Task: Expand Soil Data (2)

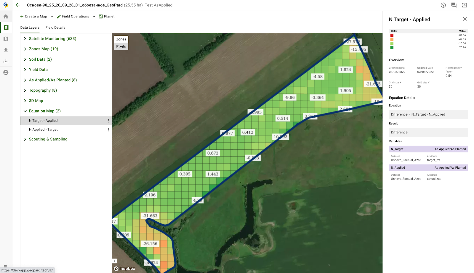Action: [25, 59]
